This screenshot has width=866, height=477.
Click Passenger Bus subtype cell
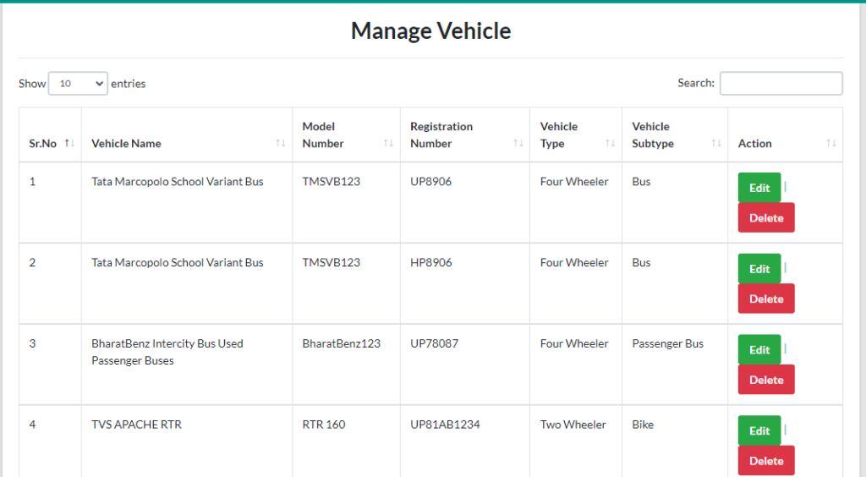668,343
